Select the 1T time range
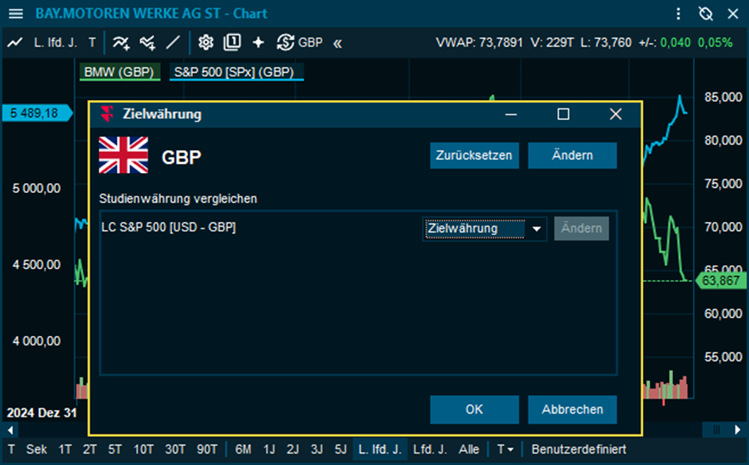The height and width of the screenshot is (465, 749). tap(65, 449)
